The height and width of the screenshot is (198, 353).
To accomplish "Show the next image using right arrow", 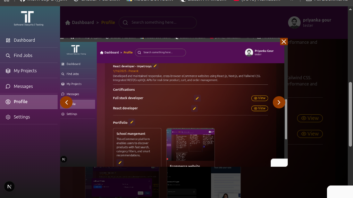I will (279, 102).
